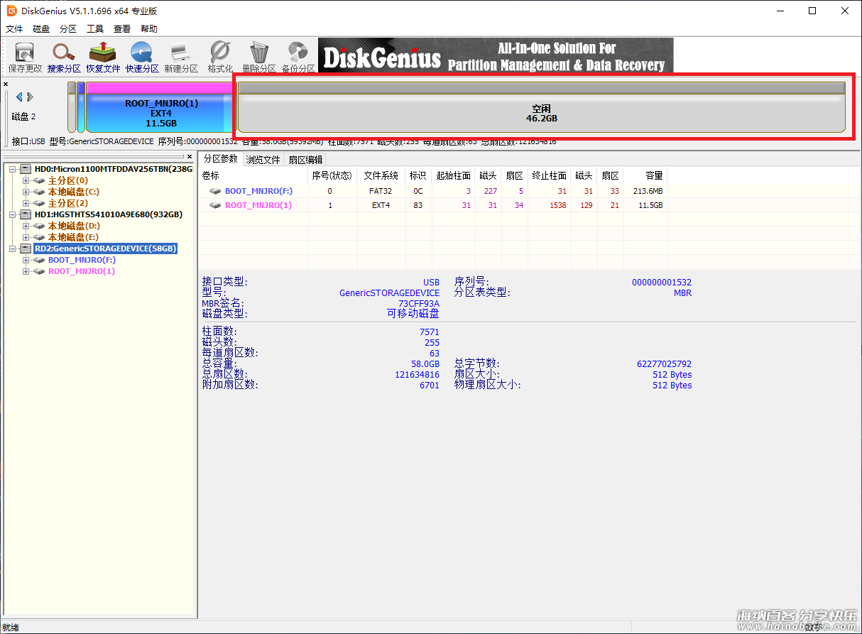
Task: Click the total bytes value 62277025792
Action: click(664, 364)
